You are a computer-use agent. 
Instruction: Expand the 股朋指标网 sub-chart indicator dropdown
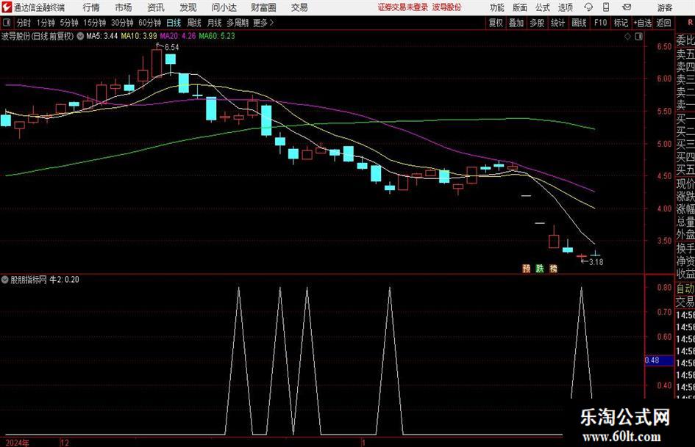pyautogui.click(x=5, y=280)
